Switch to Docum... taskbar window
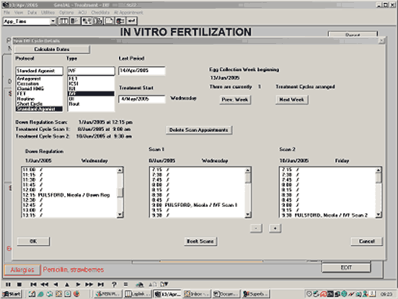 point(226,294)
